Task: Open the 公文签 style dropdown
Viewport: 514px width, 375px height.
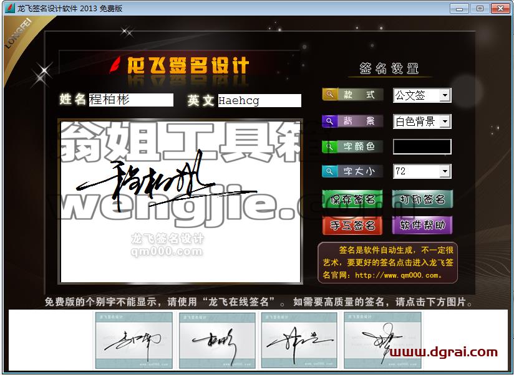Action: [445, 95]
